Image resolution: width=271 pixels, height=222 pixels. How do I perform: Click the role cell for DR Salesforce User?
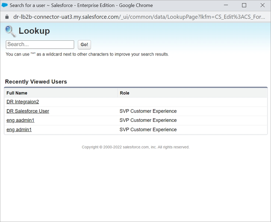148,111
